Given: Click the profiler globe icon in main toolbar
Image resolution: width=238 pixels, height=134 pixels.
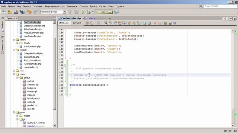Looking at the screenshot, I should (116, 12).
